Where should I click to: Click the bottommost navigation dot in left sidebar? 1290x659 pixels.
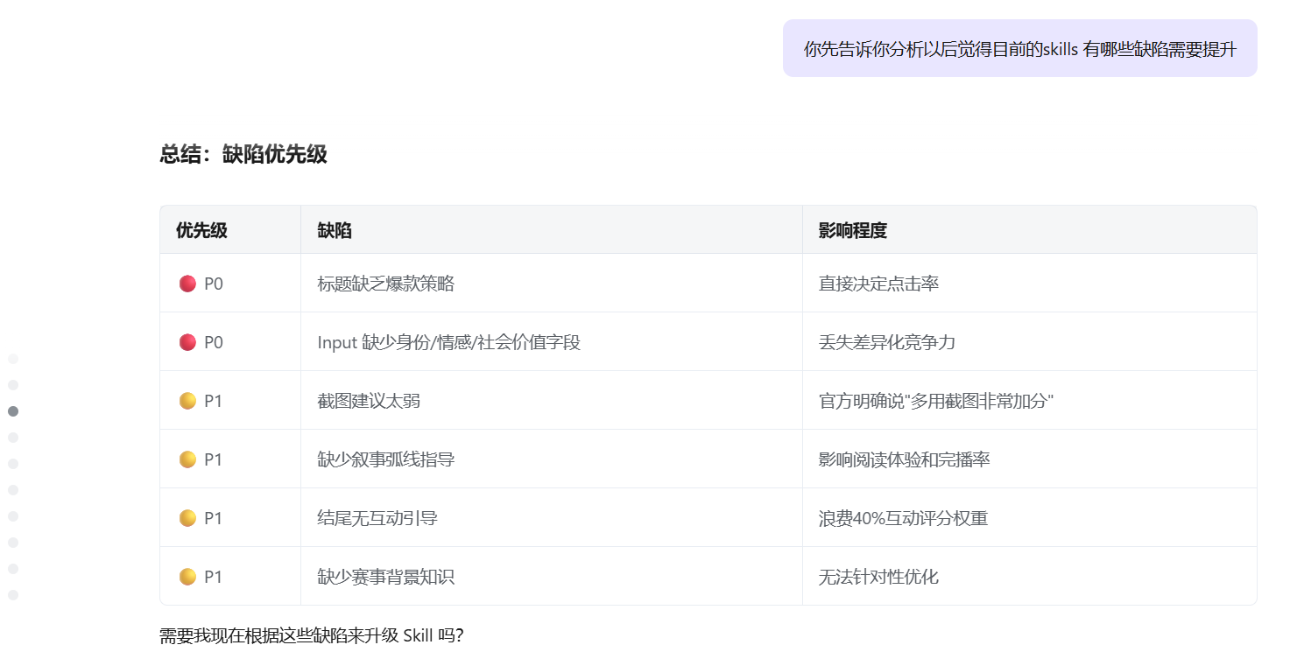pos(13,595)
